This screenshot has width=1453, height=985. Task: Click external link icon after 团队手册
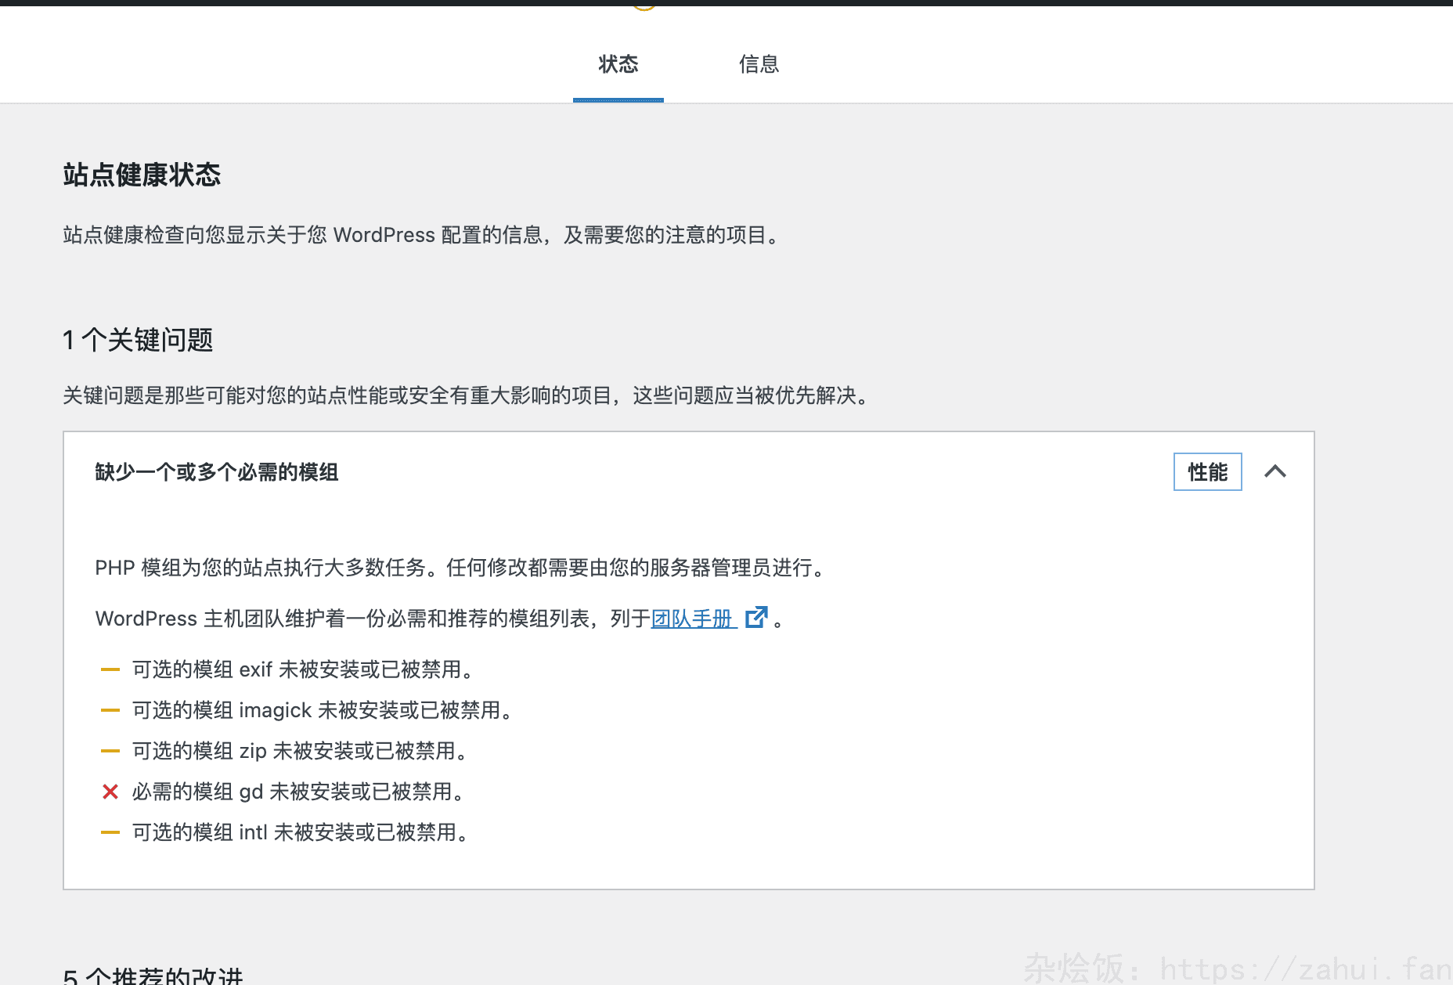pos(756,618)
